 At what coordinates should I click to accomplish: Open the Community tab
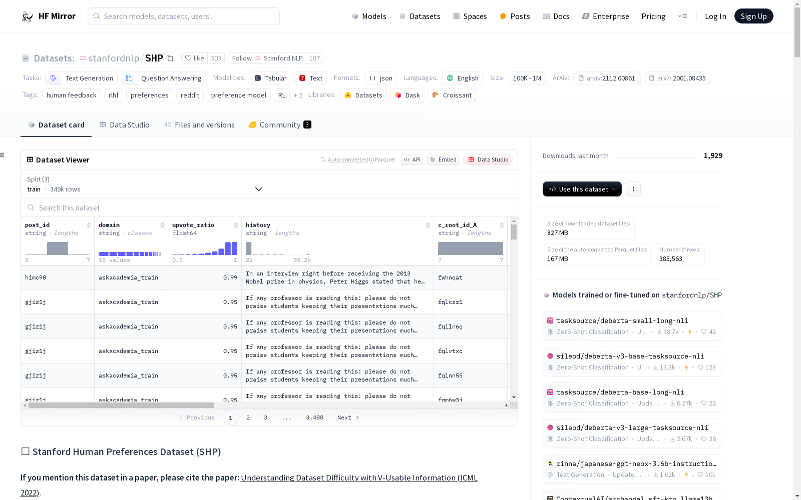280,124
